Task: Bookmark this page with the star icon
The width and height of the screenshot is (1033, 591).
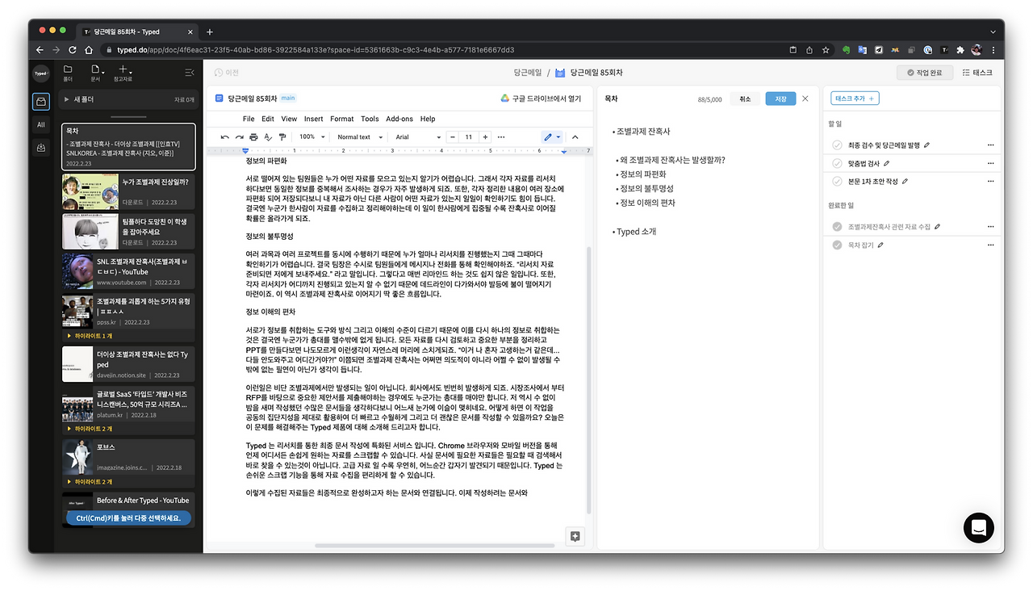Action: 826,50
